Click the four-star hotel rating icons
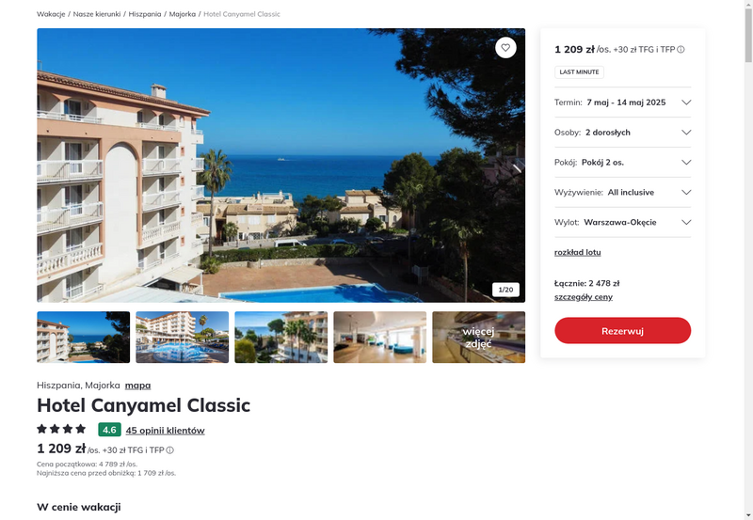 tap(61, 429)
